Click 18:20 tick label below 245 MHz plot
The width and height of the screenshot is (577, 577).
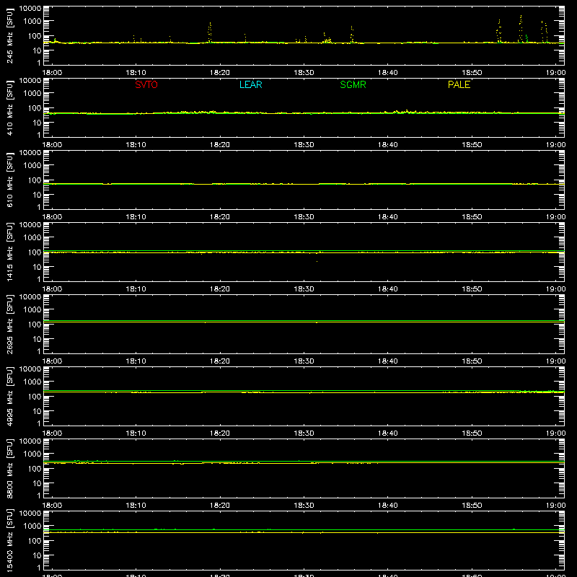click(220, 73)
